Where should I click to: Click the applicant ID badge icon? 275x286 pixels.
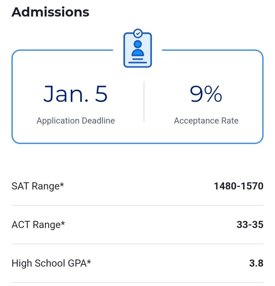click(x=137, y=48)
